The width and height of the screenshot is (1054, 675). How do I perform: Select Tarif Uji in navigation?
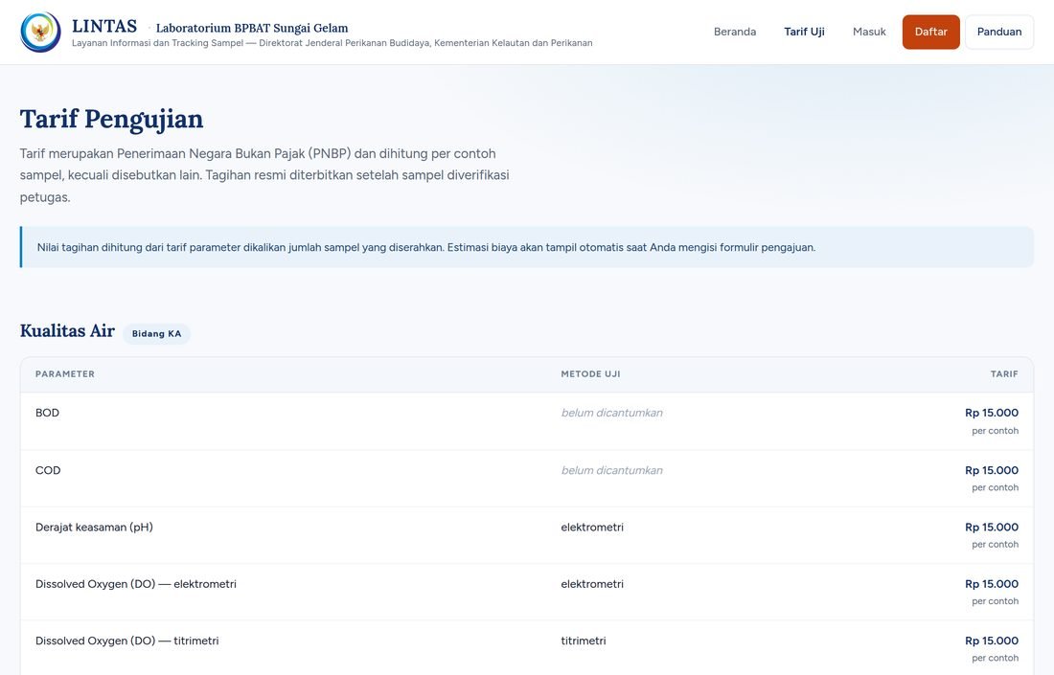point(804,32)
